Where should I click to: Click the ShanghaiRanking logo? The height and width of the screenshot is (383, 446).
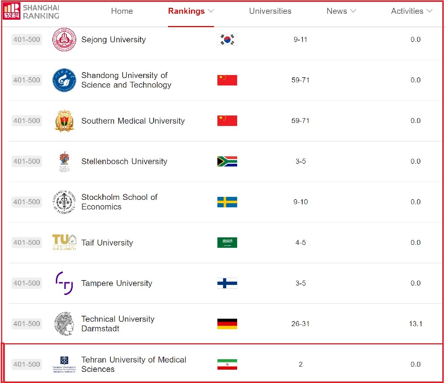point(31,11)
